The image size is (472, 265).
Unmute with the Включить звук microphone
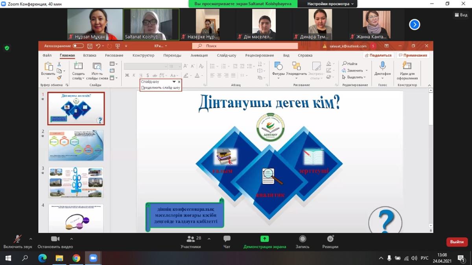18,239
